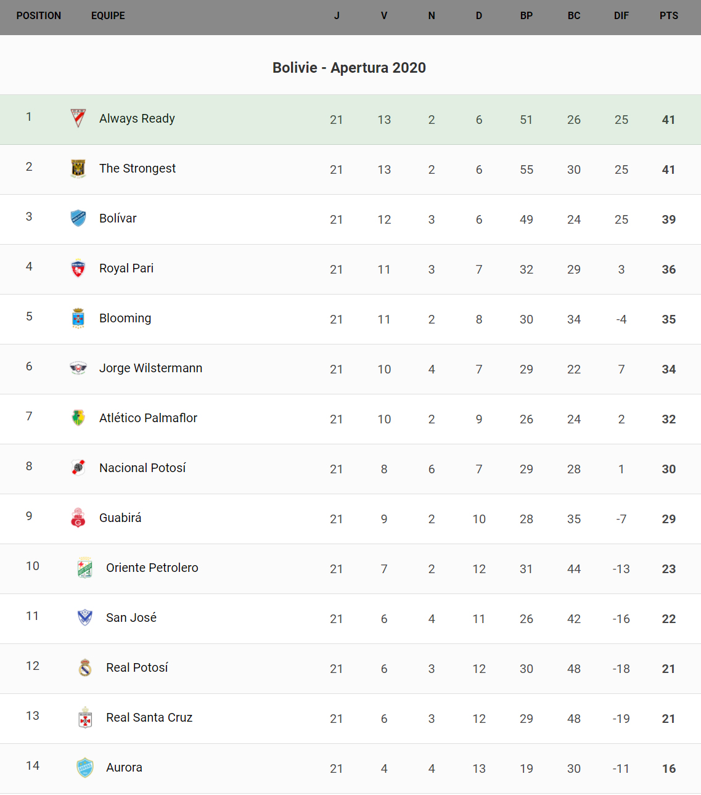Select the EQUIPE column header
This screenshot has height=795, width=701.
tap(108, 16)
